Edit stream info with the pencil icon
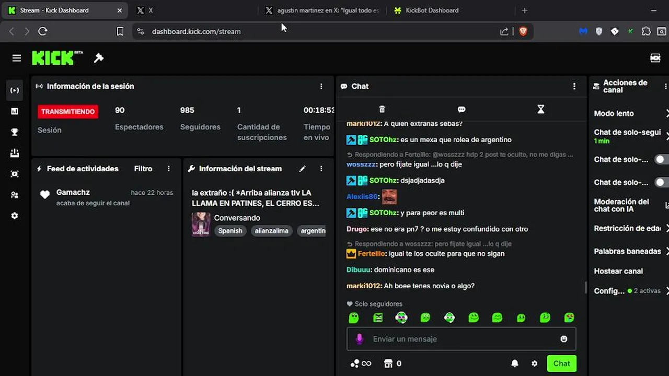 click(x=302, y=169)
